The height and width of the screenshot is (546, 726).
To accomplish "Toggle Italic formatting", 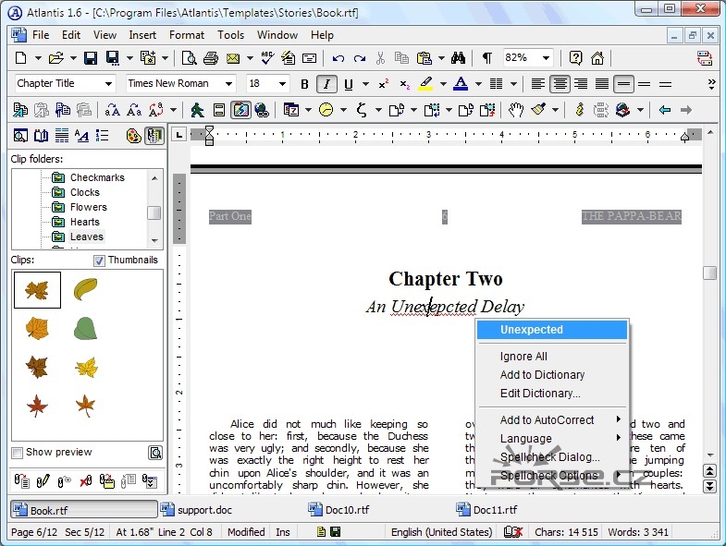I will coord(326,84).
